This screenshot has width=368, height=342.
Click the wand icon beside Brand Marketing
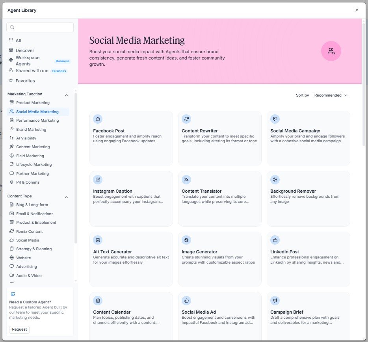point(11,129)
